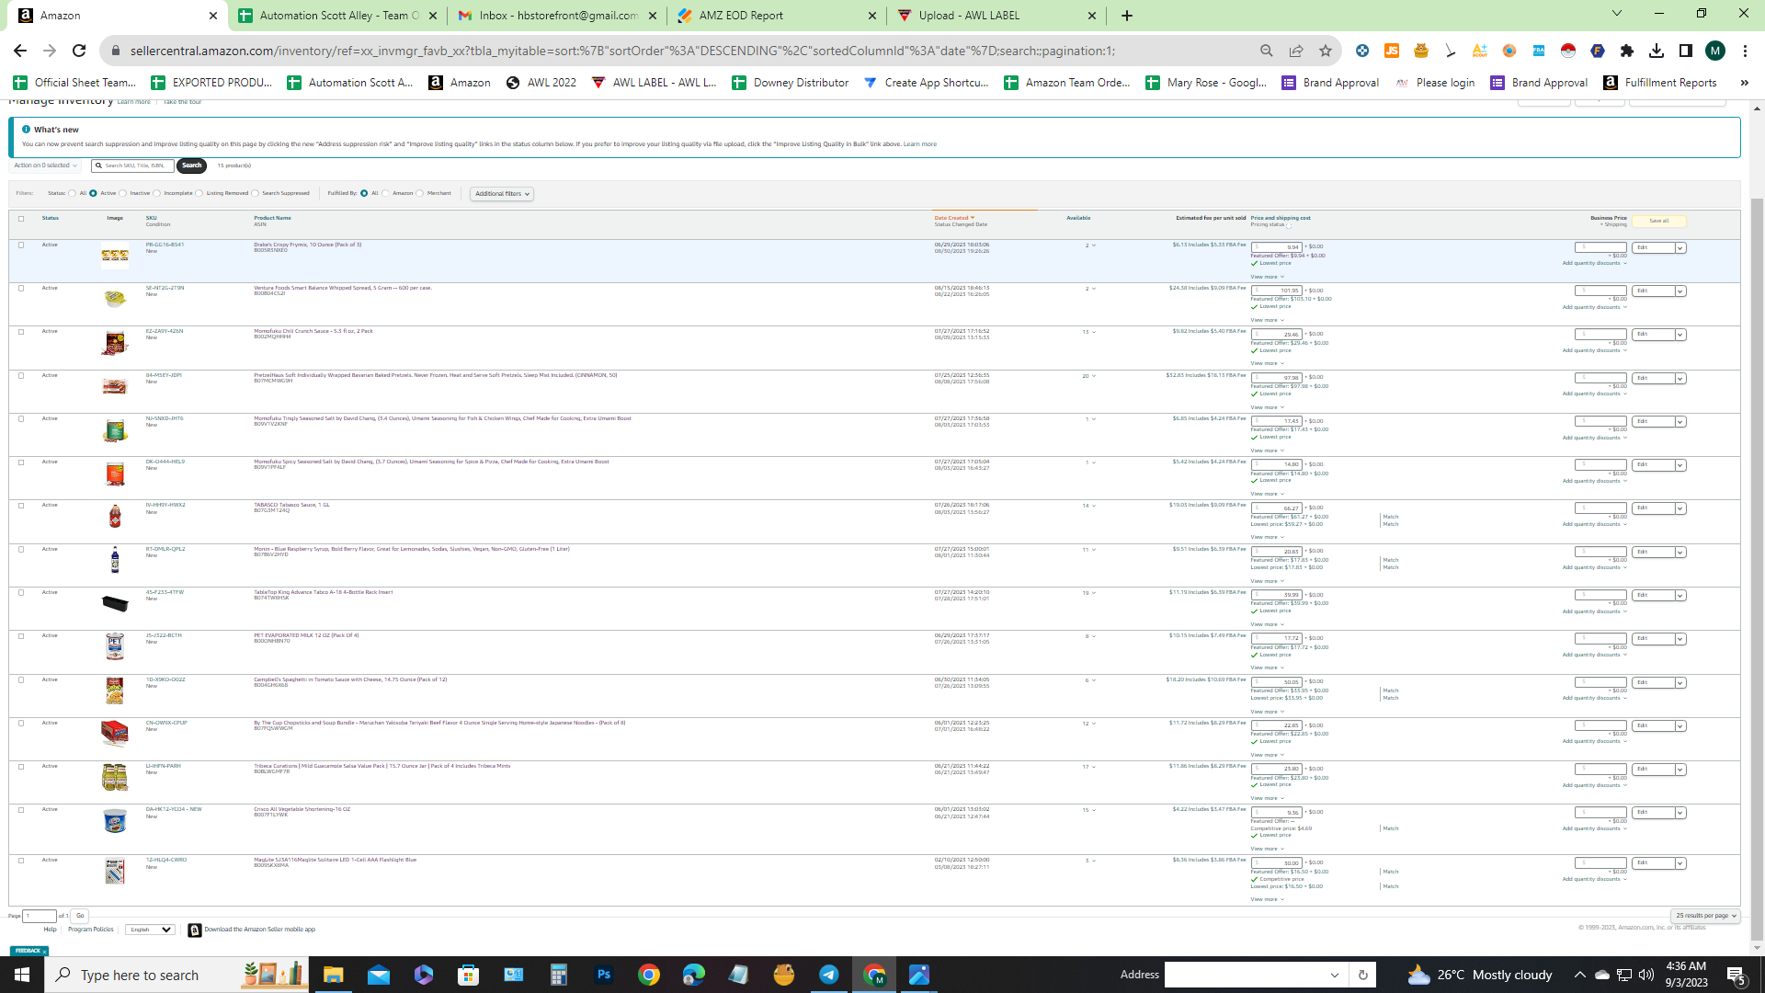Screen dimensions: 1765x993
Task: Open the Action on 0 selected dropdown
Action: [45, 165]
